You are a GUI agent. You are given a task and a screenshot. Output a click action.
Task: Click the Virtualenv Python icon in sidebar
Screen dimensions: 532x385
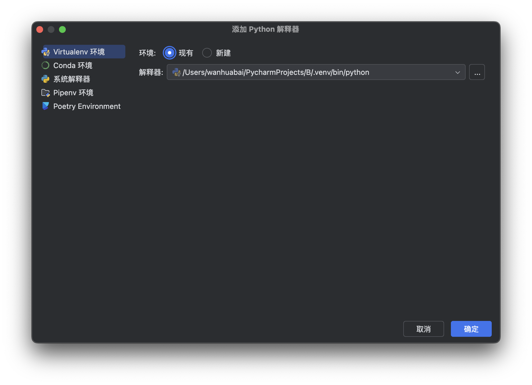[x=45, y=52]
